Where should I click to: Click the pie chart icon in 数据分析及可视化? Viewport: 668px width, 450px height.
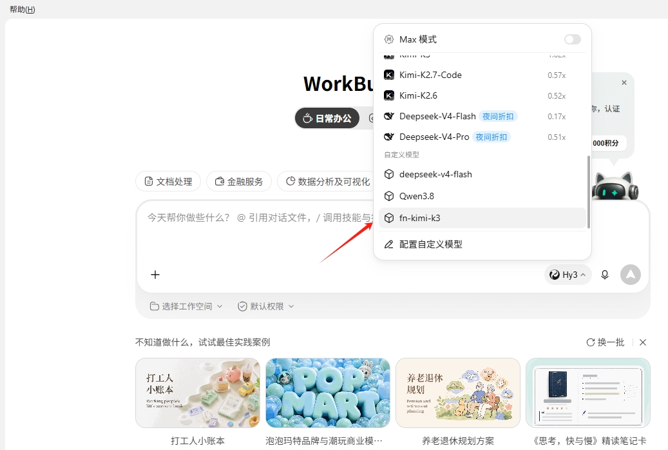pos(290,181)
